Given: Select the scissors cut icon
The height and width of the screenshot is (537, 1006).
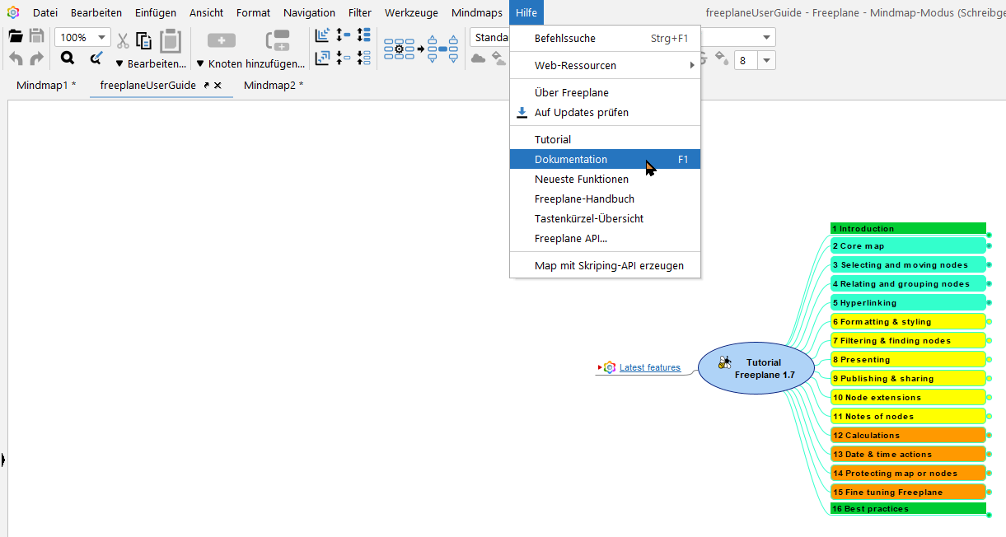Looking at the screenshot, I should [x=122, y=40].
